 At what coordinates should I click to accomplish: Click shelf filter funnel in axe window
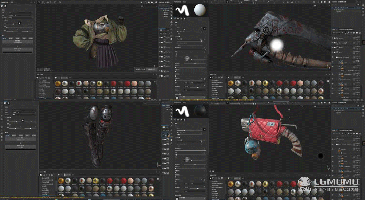point(228,77)
